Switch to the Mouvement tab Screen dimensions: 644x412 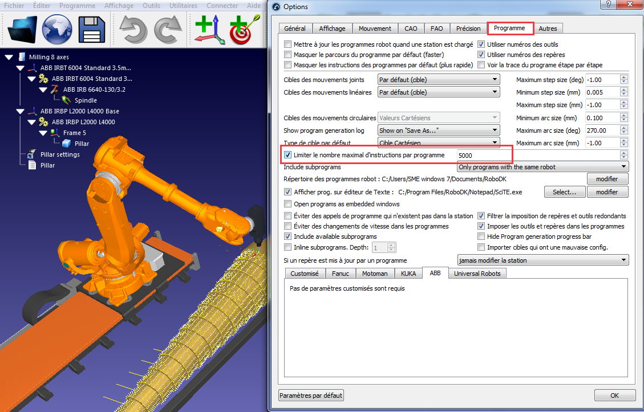coord(375,28)
